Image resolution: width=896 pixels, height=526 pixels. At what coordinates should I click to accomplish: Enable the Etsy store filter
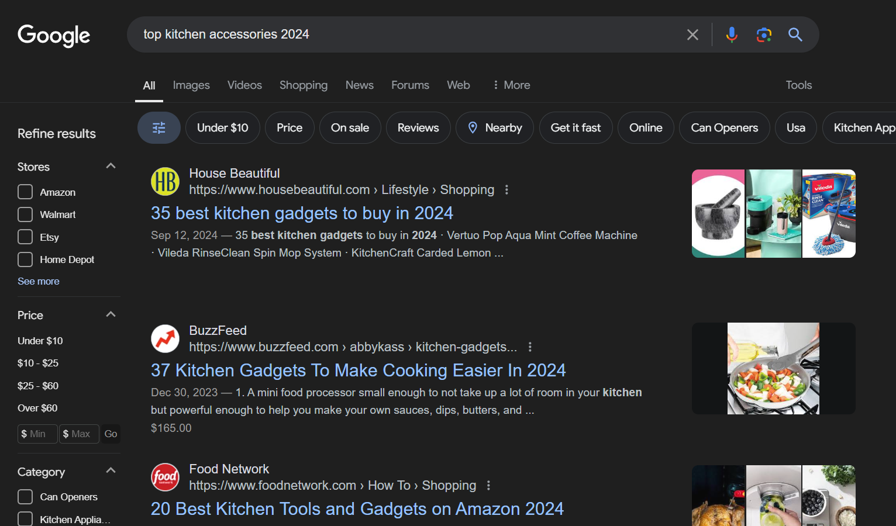25,237
